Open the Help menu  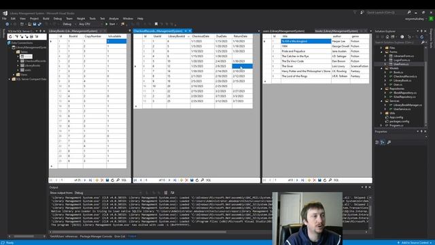click(140, 18)
